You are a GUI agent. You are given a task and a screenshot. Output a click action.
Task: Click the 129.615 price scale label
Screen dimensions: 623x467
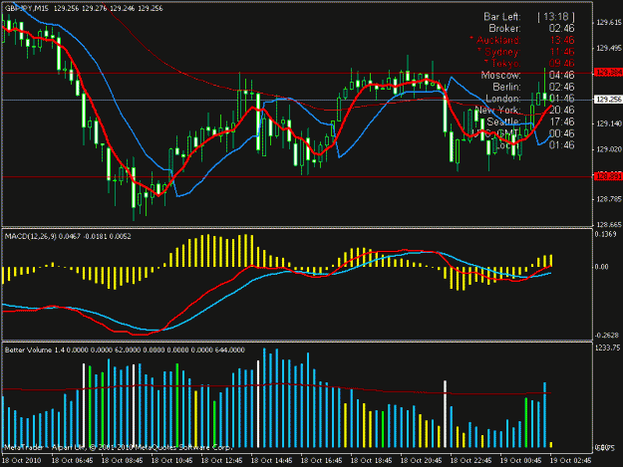click(x=609, y=23)
